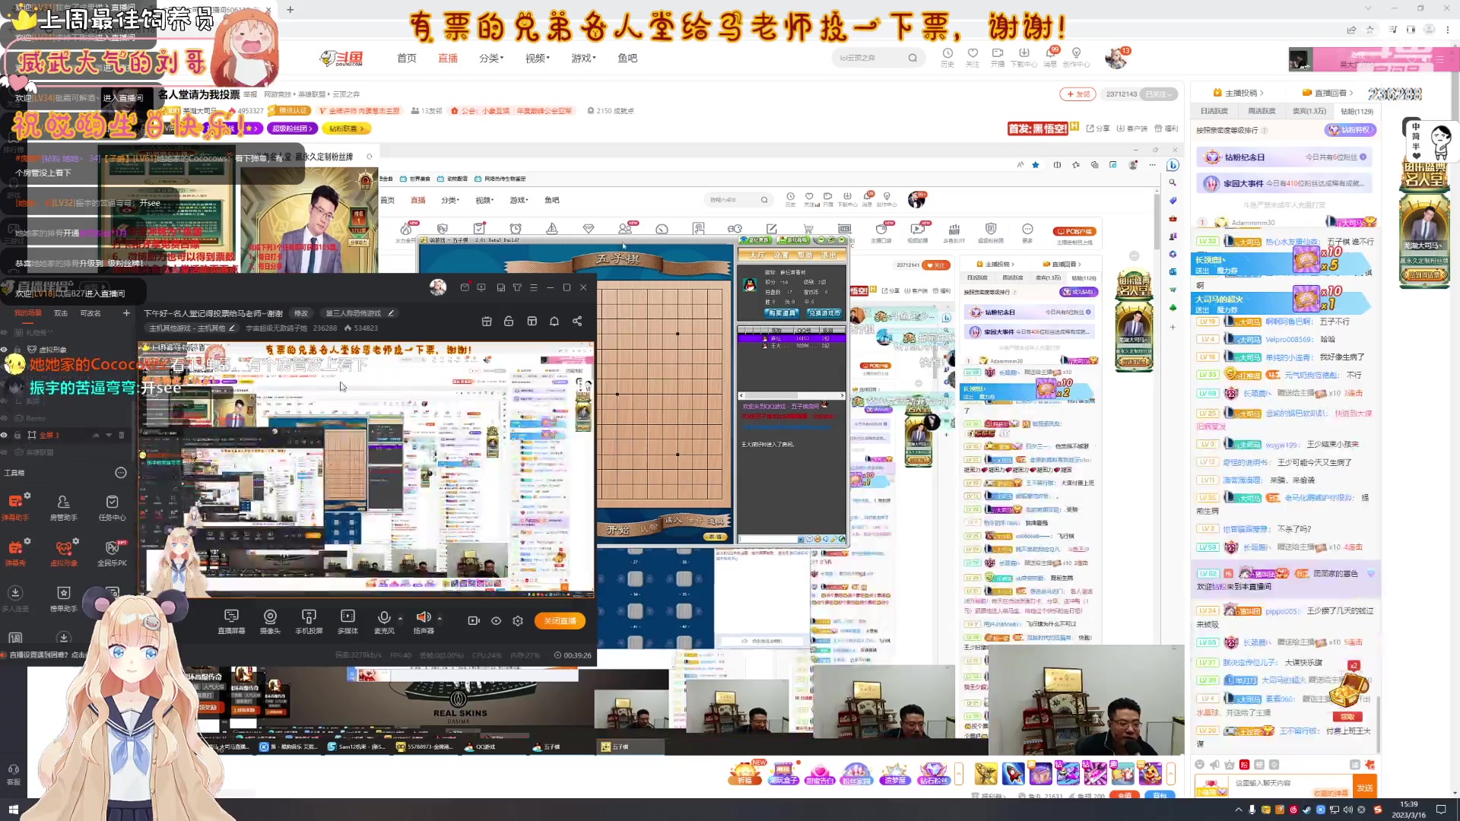Open 弹幕助手 tool in streaming companion toolbox
This screenshot has height=821, width=1460.
coord(16,506)
